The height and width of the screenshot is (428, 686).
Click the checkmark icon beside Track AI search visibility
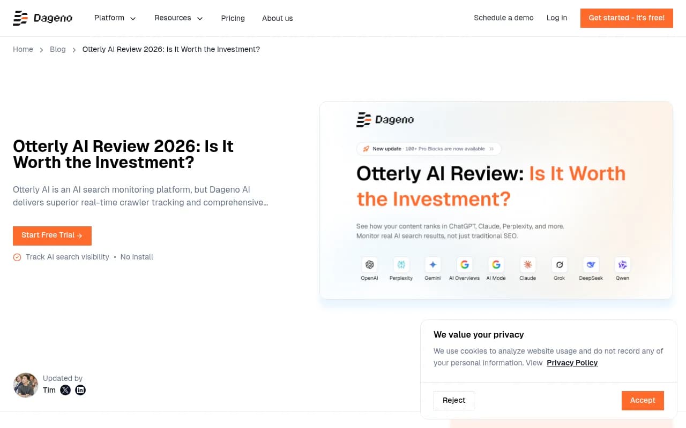pos(17,257)
